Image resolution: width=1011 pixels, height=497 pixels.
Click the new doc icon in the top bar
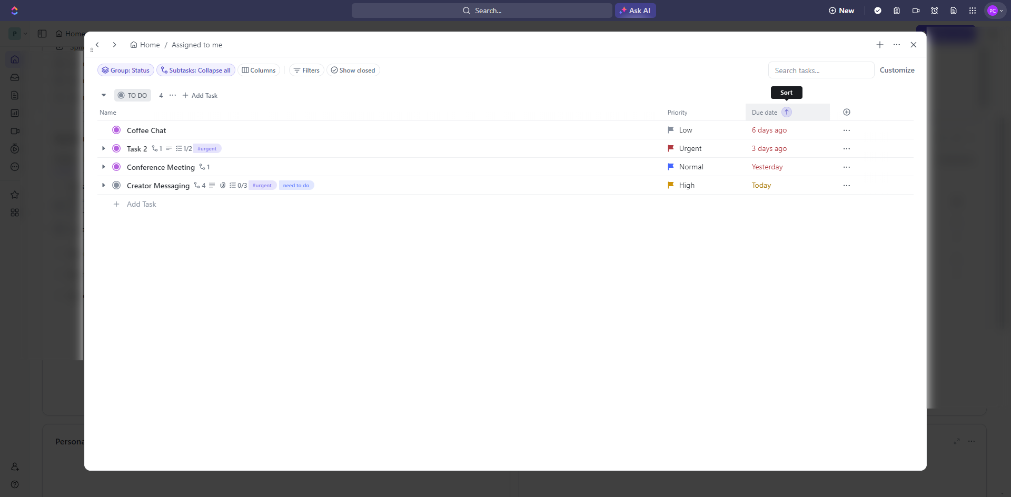tap(954, 11)
